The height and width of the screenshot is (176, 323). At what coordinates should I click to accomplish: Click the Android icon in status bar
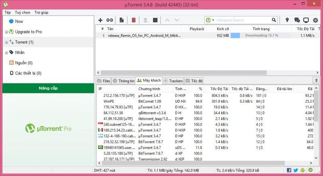303,171
